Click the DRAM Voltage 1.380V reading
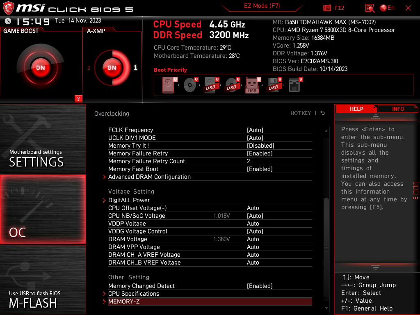 pyautogui.click(x=221, y=239)
